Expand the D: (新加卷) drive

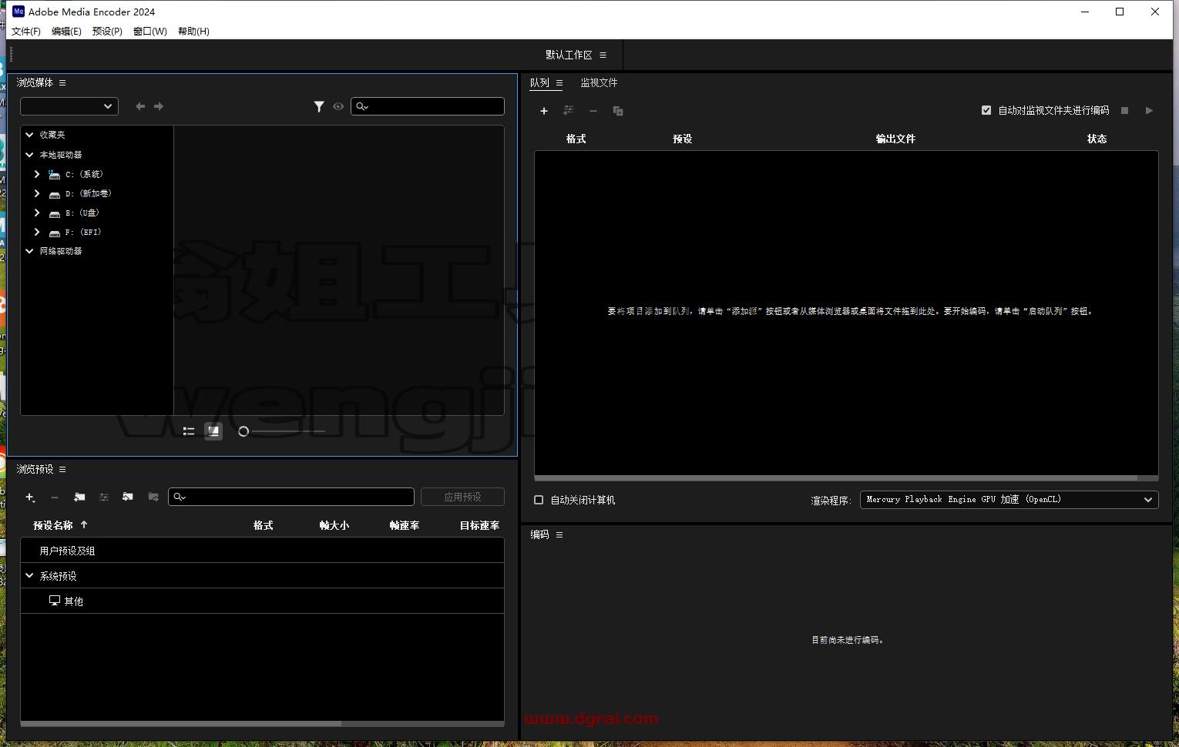(37, 193)
